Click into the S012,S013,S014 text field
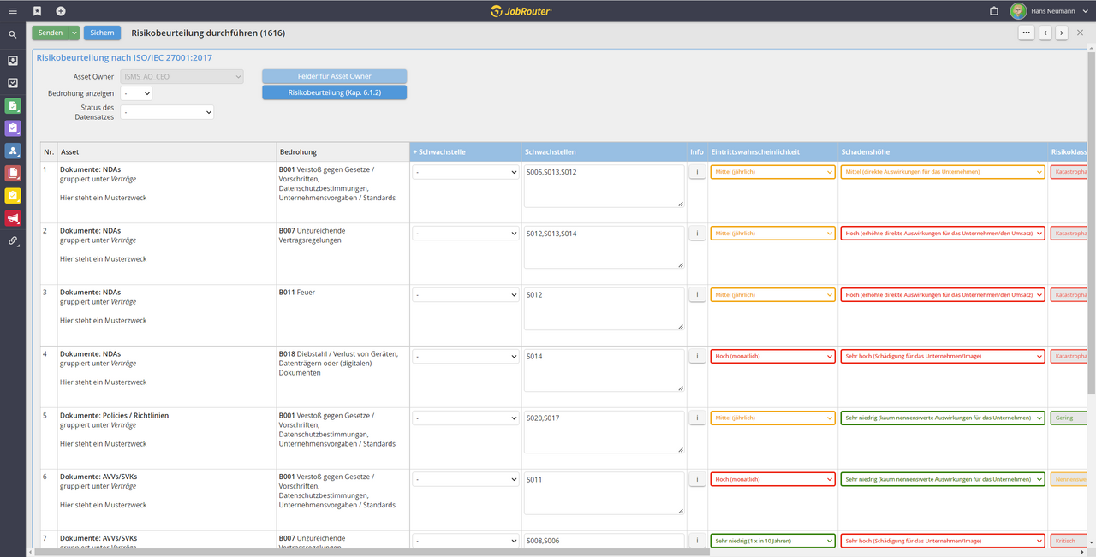Viewport: 1096px width, 557px height. tap(605, 247)
